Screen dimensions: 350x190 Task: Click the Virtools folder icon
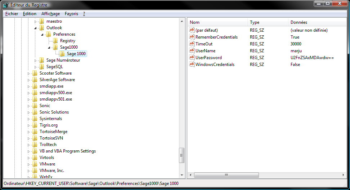pyautogui.click(x=35, y=157)
